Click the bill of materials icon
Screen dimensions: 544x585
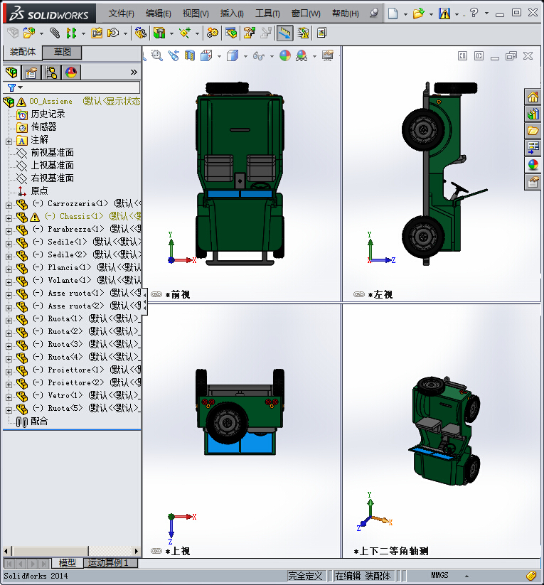tap(230, 33)
